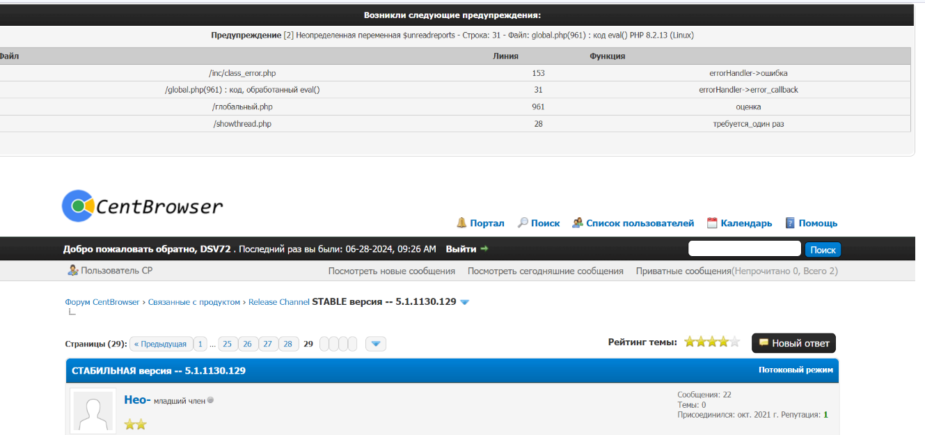The image size is (925, 435).
Task: Click the User CP person icon
Action: click(72, 271)
